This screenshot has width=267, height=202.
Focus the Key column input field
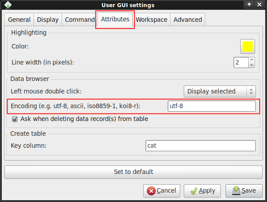point(200,145)
